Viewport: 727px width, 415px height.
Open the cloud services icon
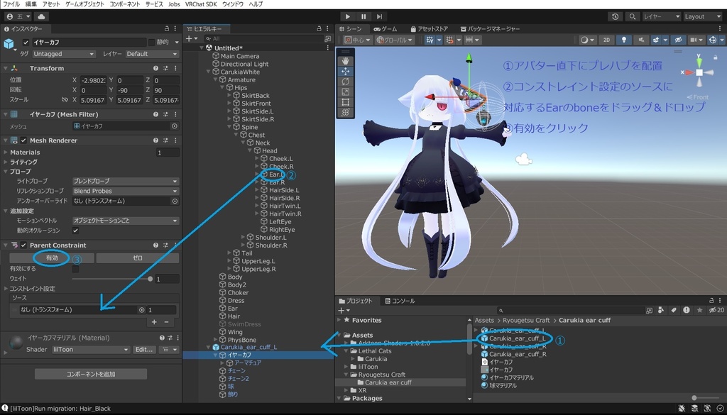pyautogui.click(x=41, y=17)
